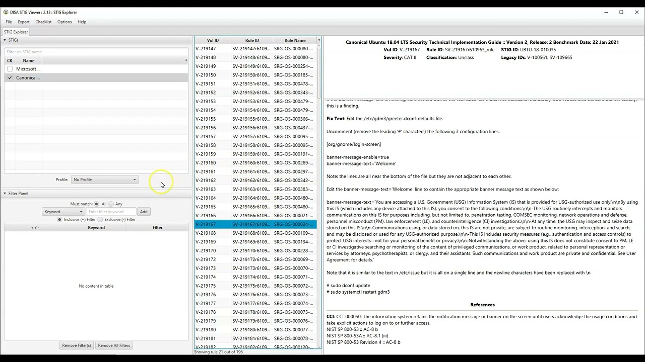645x362 pixels.
Task: Select rule V-219159
Action: [256, 154]
